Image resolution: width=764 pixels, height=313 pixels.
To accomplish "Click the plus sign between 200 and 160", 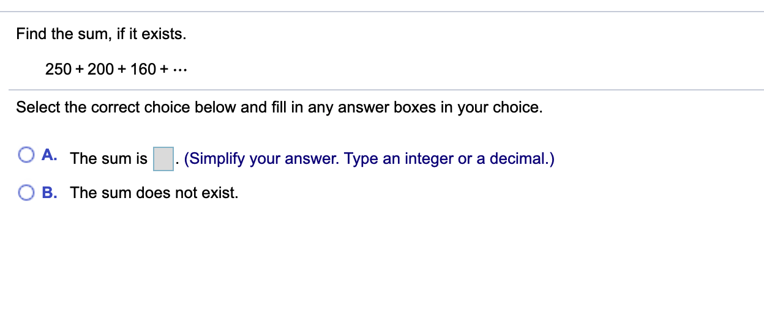I will click(x=122, y=70).
